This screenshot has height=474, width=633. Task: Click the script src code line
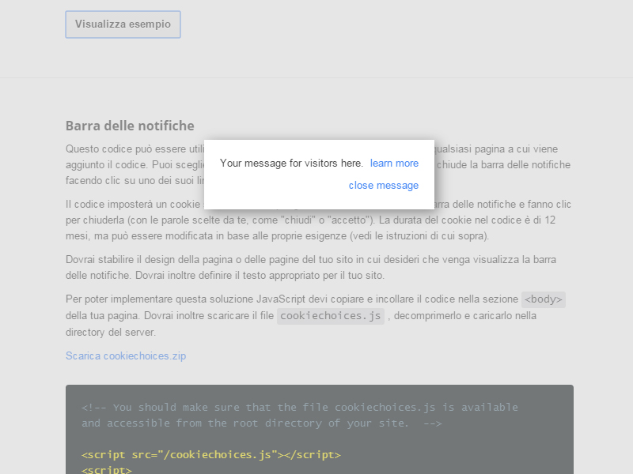click(x=211, y=455)
